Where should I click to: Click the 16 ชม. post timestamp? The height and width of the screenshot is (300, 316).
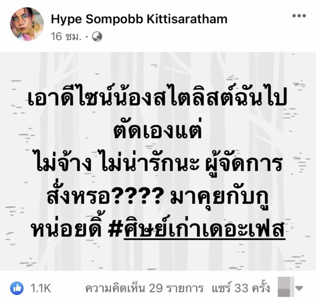[66, 37]
